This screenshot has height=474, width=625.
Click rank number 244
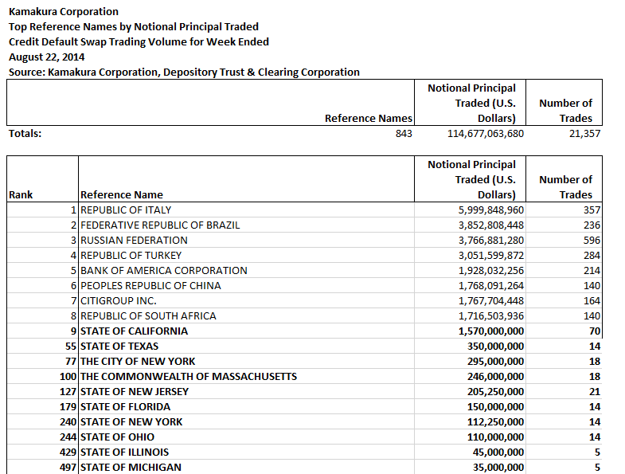(x=68, y=437)
